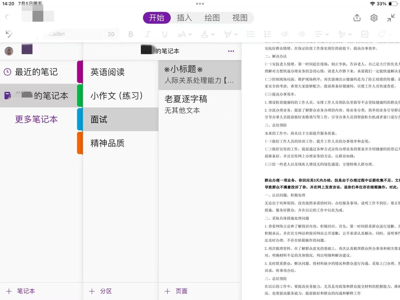The width and height of the screenshot is (400, 300).
Task: Tap the increase indent icon
Action: click(302, 34)
